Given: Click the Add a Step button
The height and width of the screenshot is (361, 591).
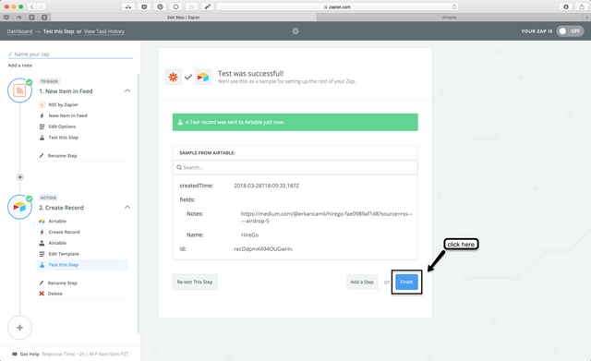Looking at the screenshot, I should pyautogui.click(x=362, y=282).
